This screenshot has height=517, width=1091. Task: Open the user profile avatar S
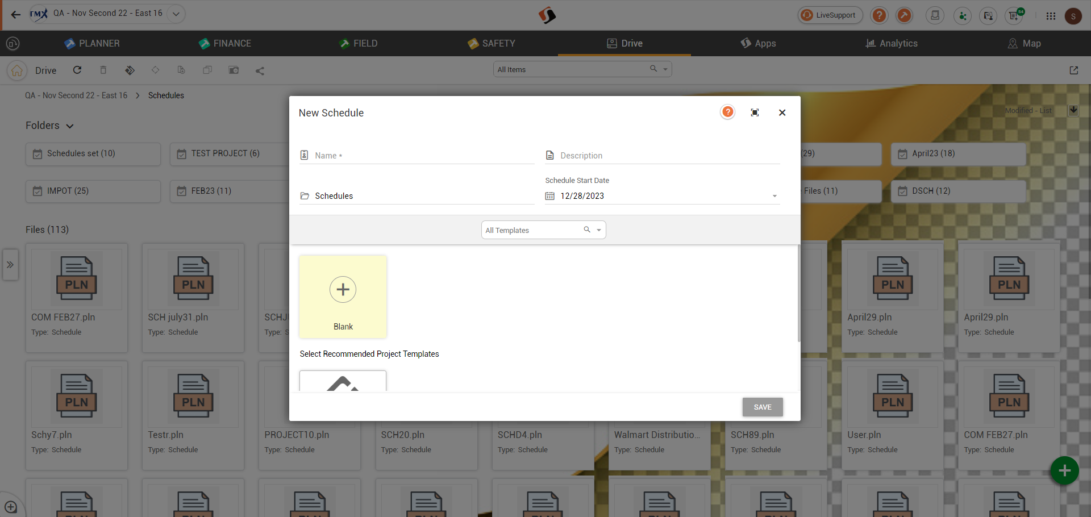1073,16
